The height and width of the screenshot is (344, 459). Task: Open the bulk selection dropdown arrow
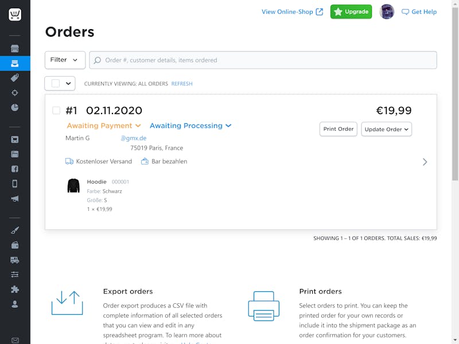pyautogui.click(x=68, y=83)
